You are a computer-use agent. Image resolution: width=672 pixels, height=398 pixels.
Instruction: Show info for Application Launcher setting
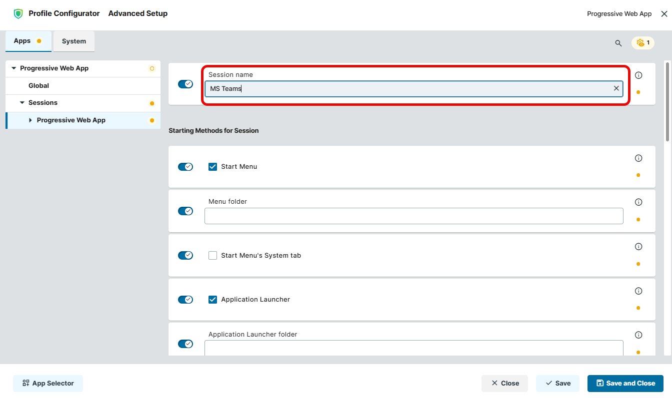[638, 291]
